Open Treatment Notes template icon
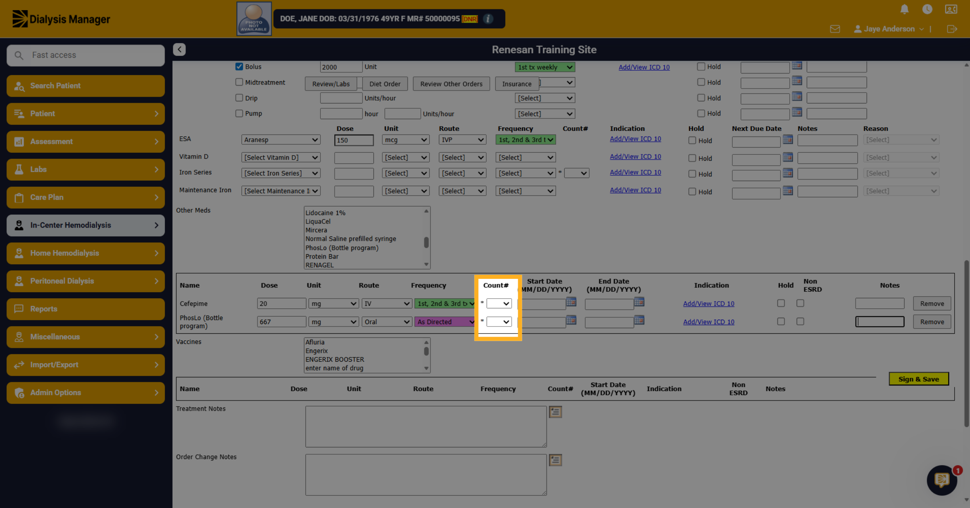The image size is (970, 508). click(555, 412)
